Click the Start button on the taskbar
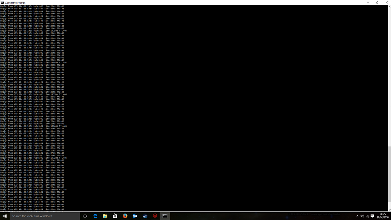Viewport: 391px width, 220px height. click(4, 216)
